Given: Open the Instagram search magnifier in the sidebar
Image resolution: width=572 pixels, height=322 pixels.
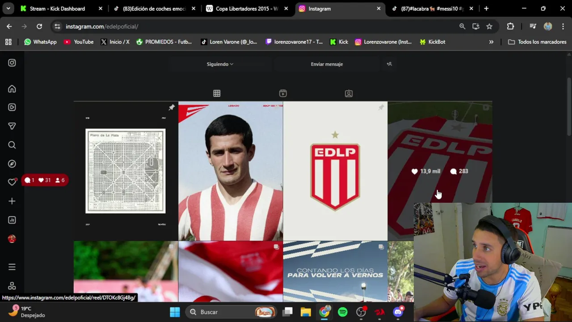Looking at the screenshot, I should pyautogui.click(x=12, y=145).
